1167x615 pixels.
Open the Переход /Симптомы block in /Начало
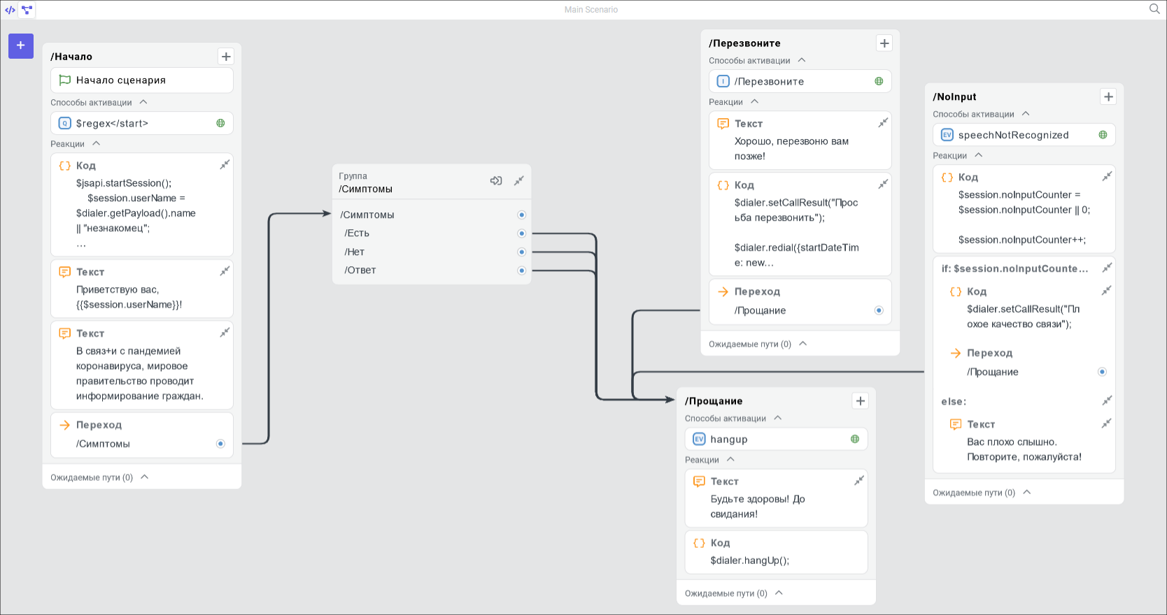click(142, 435)
